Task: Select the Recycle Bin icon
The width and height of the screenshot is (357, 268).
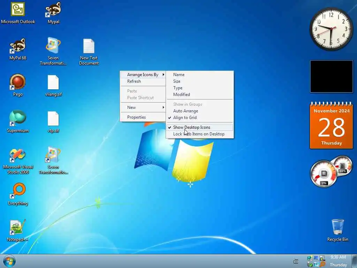Action: pos(337,230)
